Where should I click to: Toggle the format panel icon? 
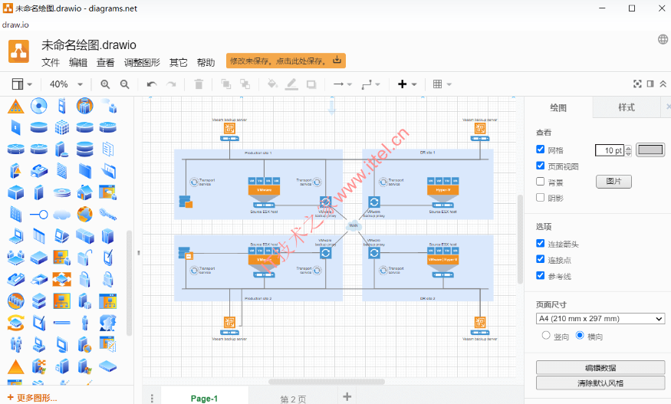[x=650, y=84]
